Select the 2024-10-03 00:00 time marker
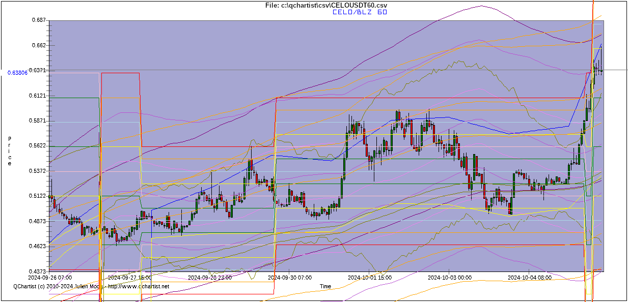 click(x=450, y=278)
